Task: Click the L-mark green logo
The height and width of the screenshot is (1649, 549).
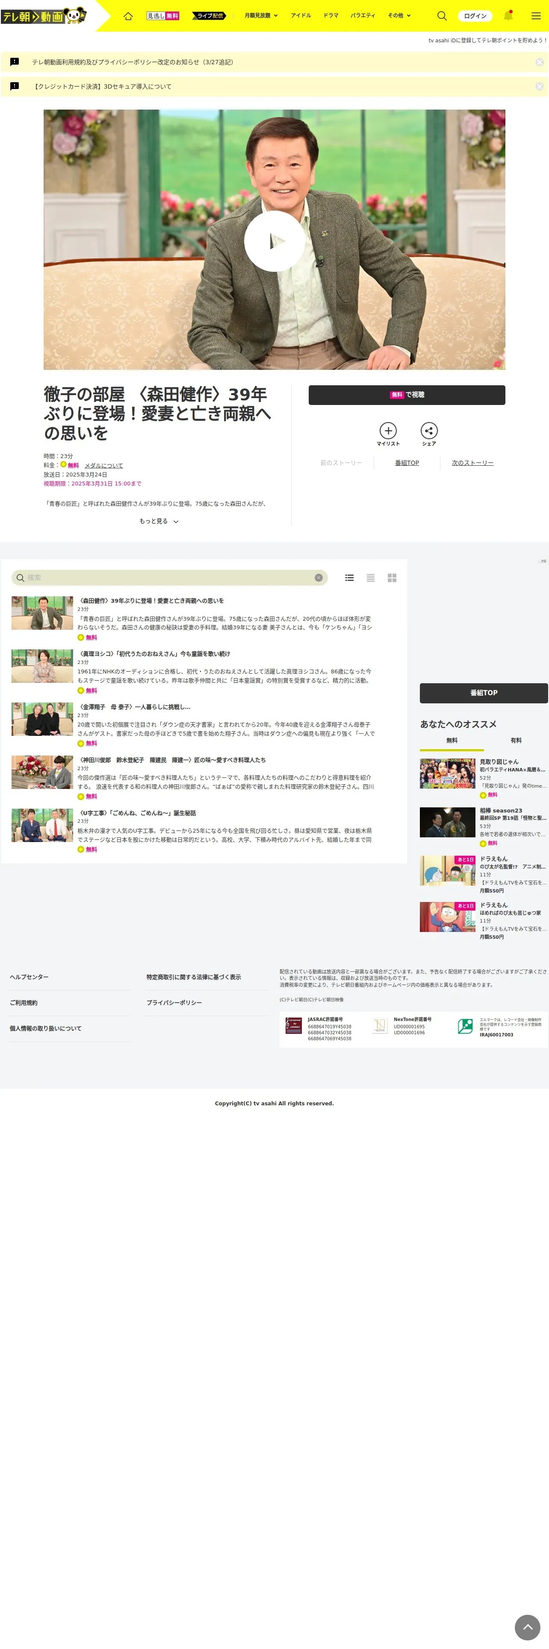Action: (x=465, y=1026)
